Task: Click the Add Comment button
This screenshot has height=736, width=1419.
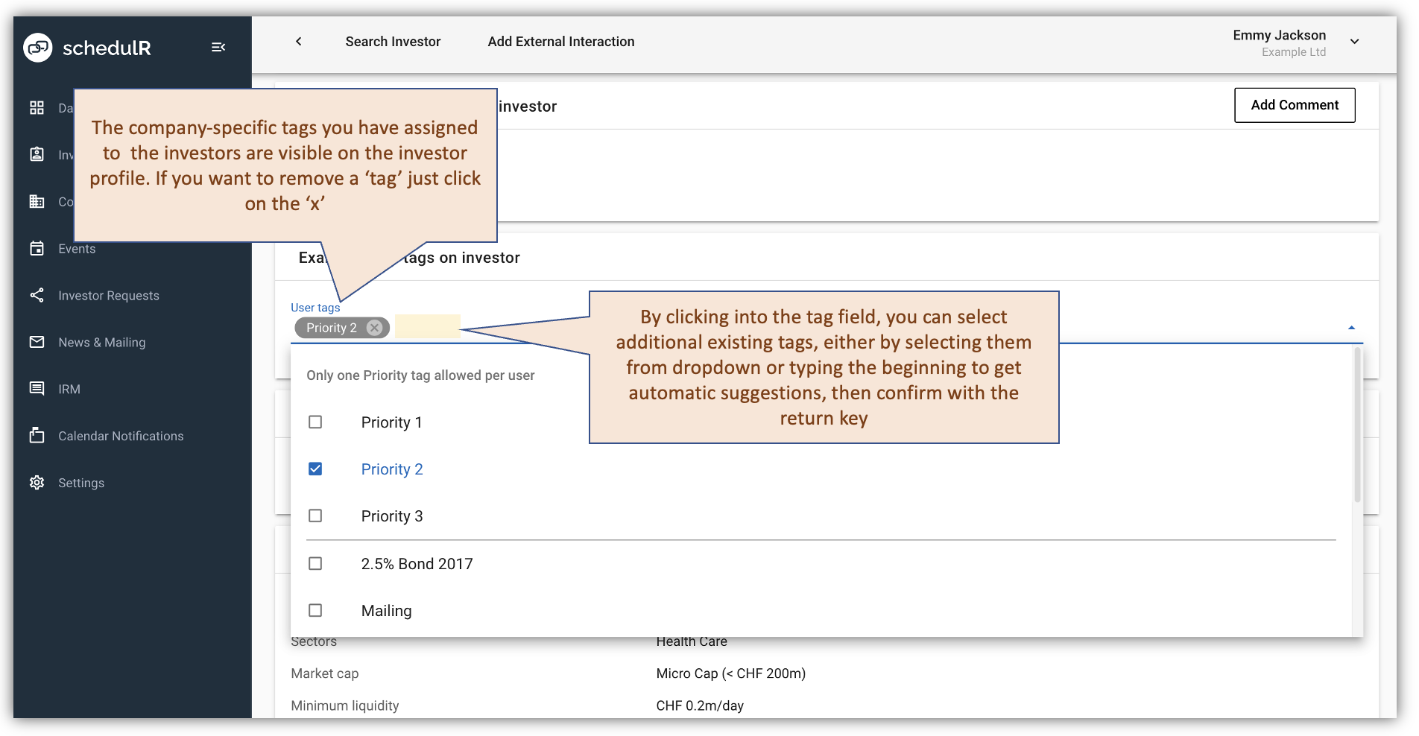Action: (x=1295, y=105)
